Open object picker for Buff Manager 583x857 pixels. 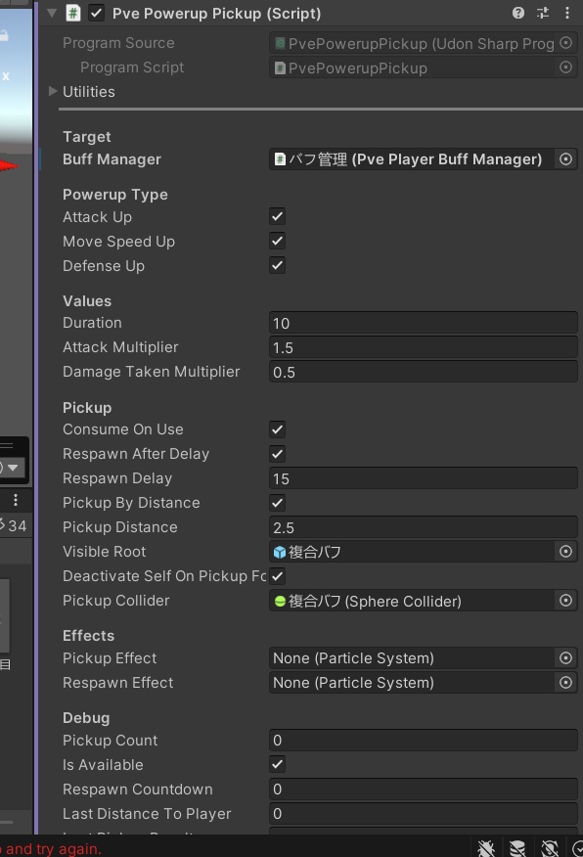[566, 159]
